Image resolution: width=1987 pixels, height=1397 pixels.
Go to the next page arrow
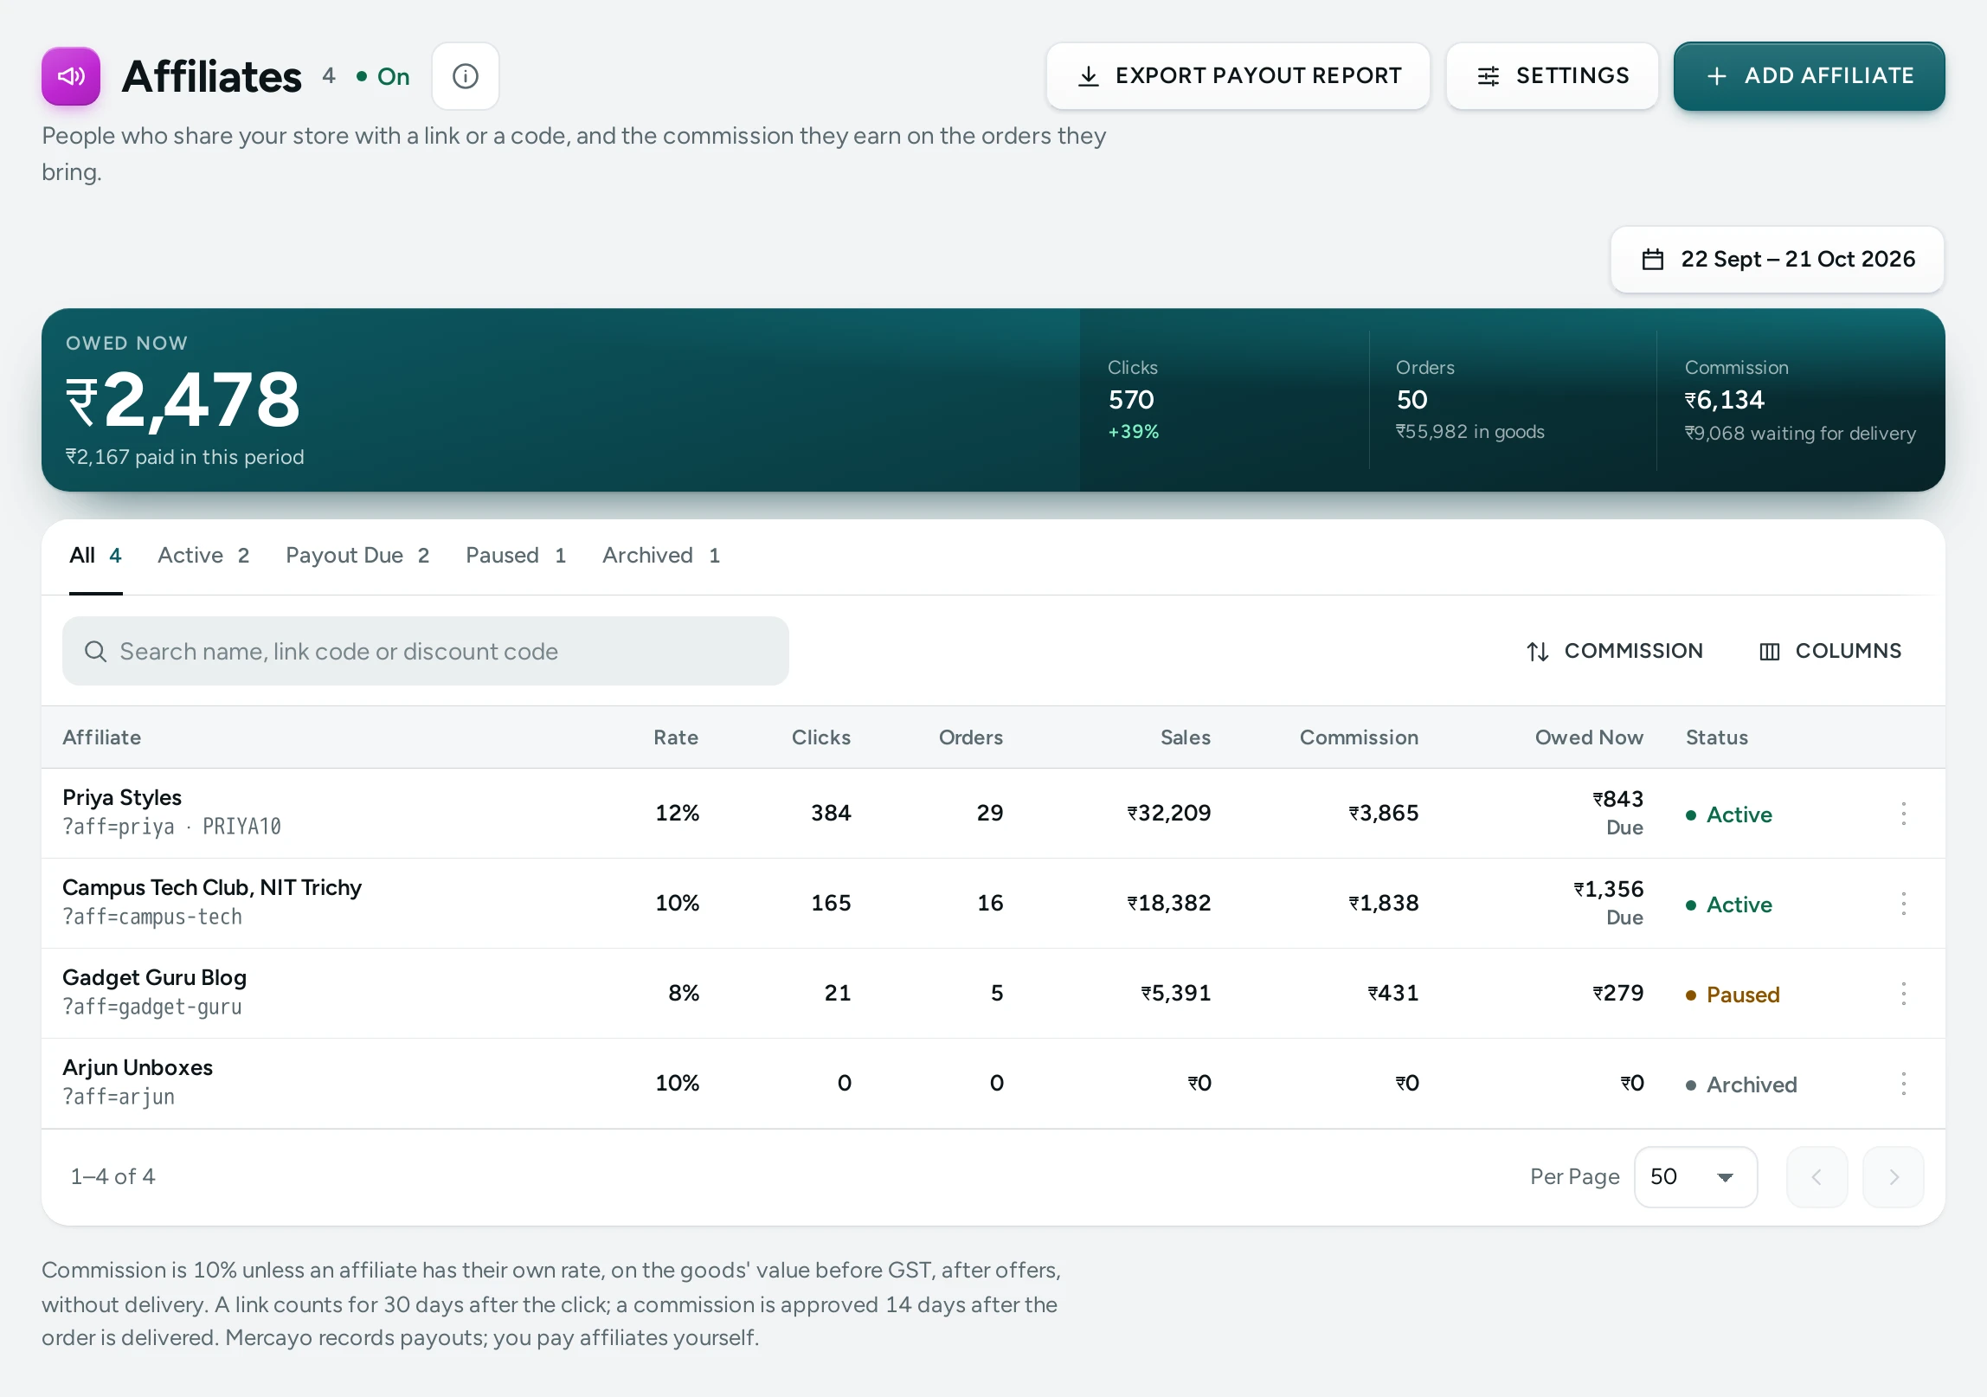[x=1893, y=1177]
